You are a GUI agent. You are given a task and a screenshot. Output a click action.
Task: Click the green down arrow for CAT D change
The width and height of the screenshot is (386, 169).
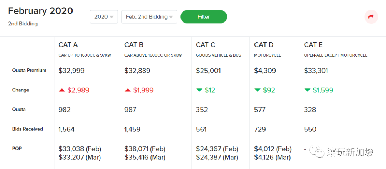[x=257, y=90]
